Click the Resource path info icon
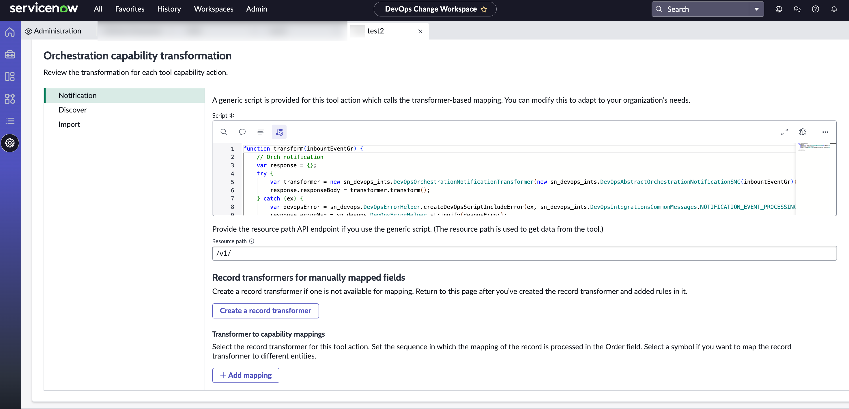Viewport: 849px width, 409px height. click(x=252, y=241)
